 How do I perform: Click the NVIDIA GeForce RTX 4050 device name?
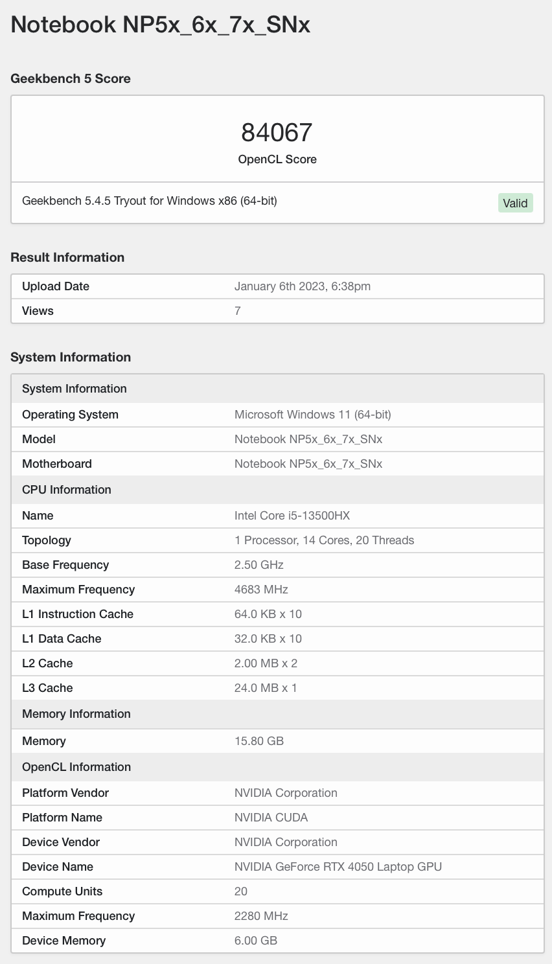tap(338, 867)
